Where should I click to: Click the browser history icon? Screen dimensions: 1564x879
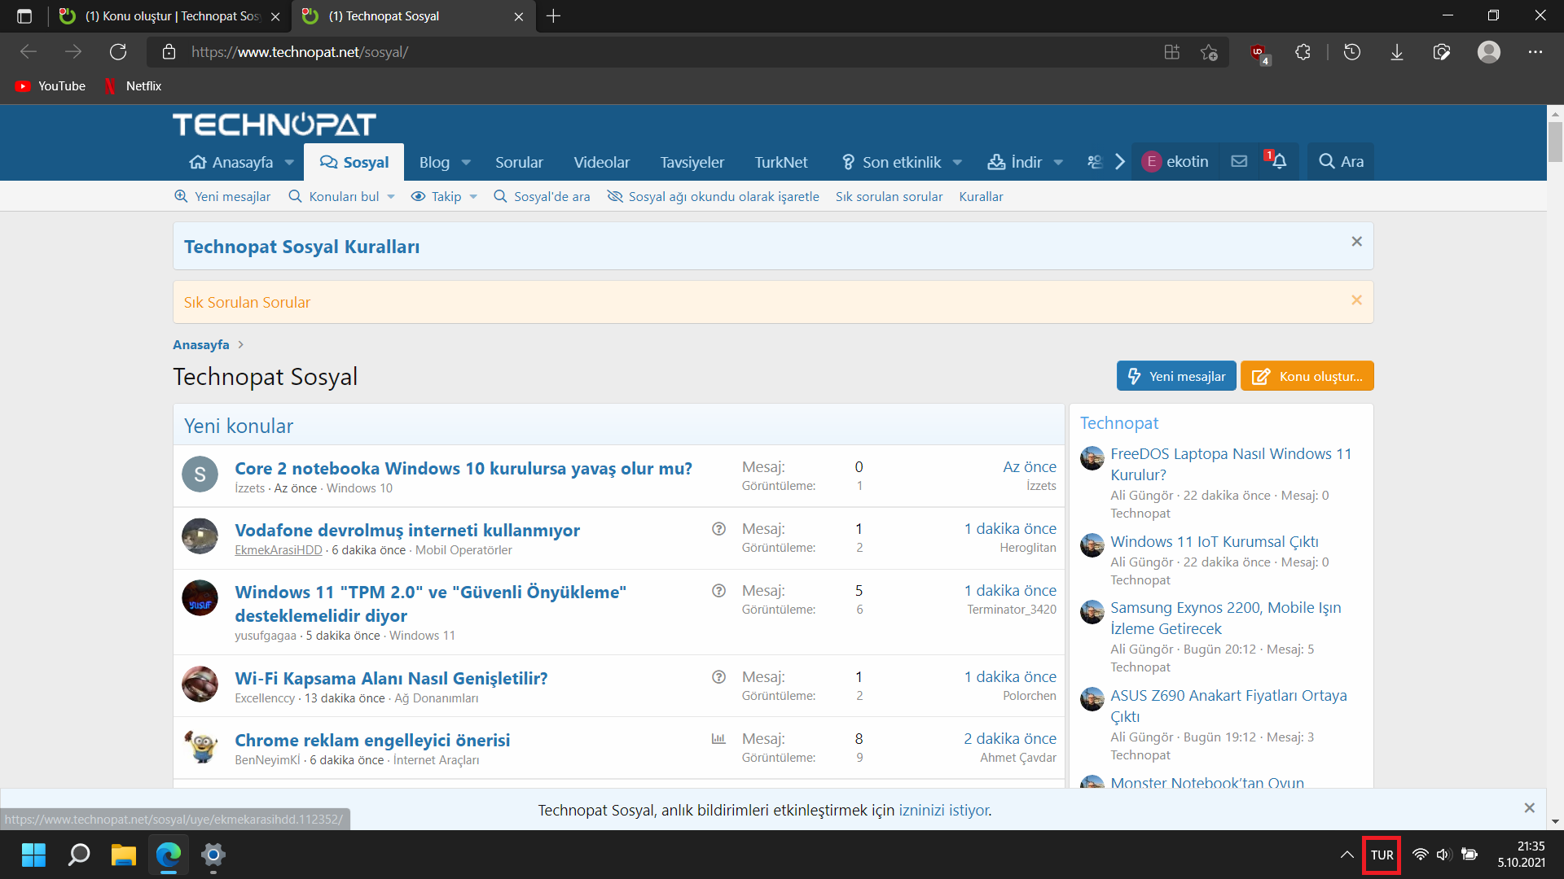1352,52
